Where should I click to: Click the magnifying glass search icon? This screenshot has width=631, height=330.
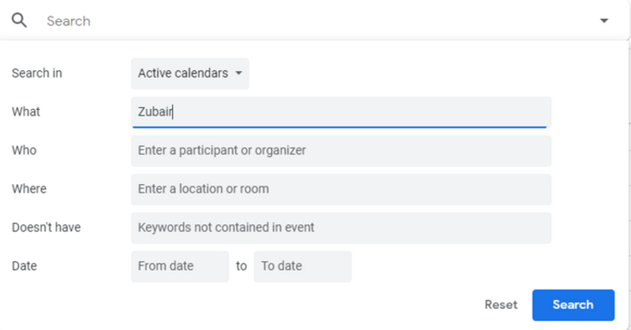click(x=19, y=21)
